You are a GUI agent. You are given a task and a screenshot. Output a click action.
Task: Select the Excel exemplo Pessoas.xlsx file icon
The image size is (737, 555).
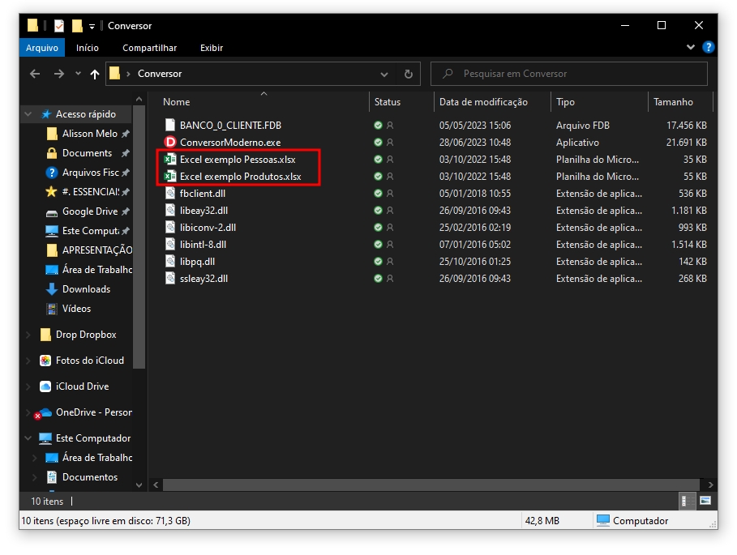click(x=170, y=160)
